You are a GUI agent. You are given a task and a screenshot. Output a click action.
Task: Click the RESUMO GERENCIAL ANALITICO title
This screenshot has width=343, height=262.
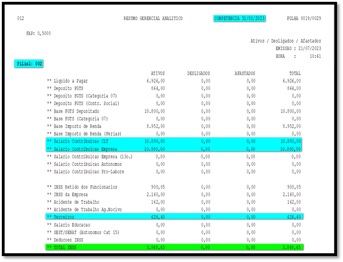click(153, 18)
